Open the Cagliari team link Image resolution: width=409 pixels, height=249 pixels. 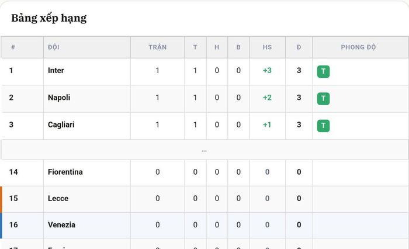[x=61, y=124]
